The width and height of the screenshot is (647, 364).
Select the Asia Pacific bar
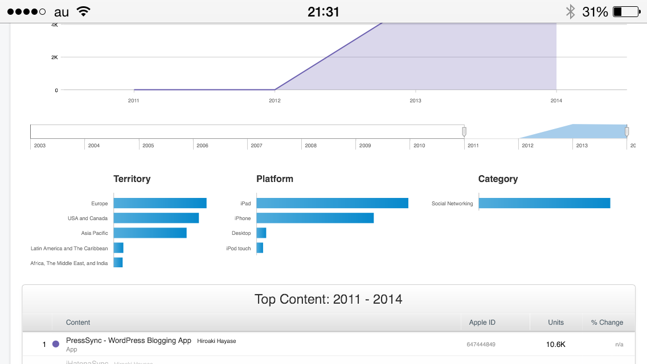click(150, 233)
